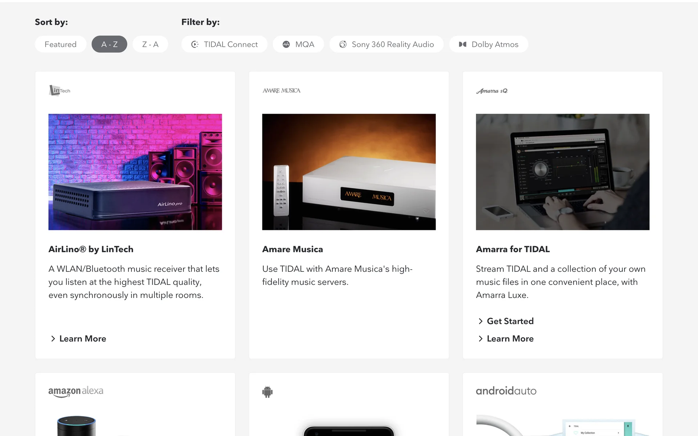Click the Dolby Atmos filter's double-D icon

click(462, 44)
